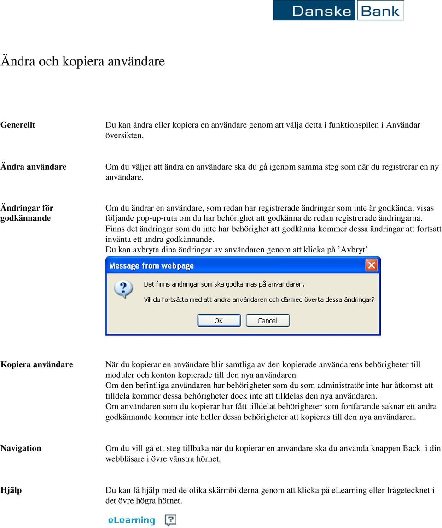The image size is (442, 528).
Task: Click the text 'När du kopierar en användare blir samtliga'
Action: click(x=181, y=364)
